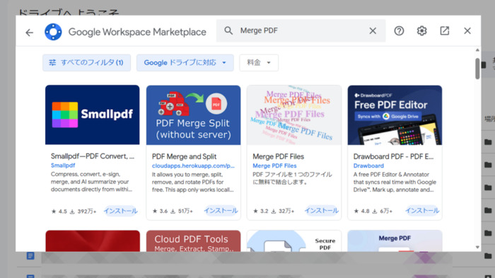Click the 51万+ download count
The width and height of the screenshot is (495, 278).
182,211
